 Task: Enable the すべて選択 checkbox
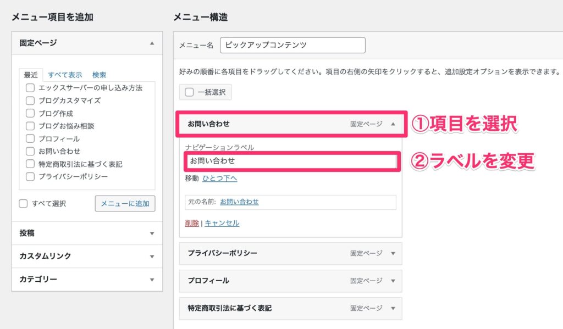[x=23, y=203]
